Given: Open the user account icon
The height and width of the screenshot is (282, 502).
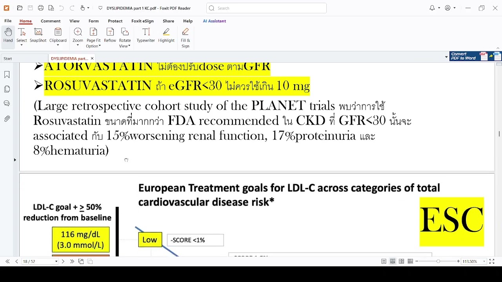Looking at the screenshot, I should coord(447,8).
